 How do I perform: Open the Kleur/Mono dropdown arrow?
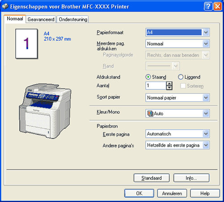[206, 114]
